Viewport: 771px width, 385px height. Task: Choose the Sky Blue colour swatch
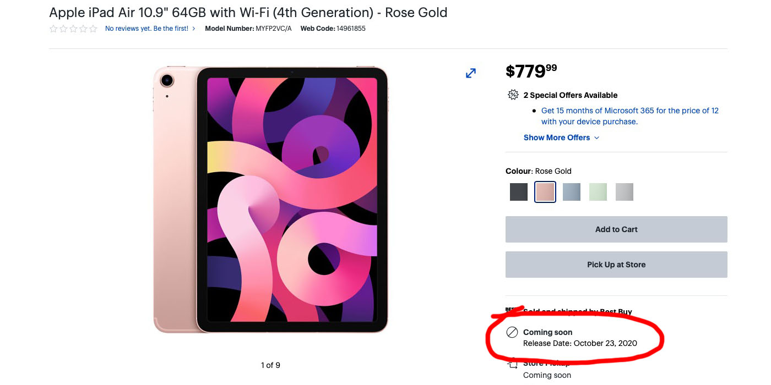click(x=572, y=192)
